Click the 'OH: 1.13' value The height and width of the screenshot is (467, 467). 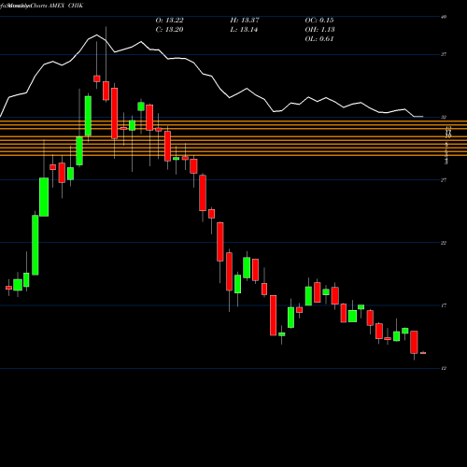click(x=319, y=30)
